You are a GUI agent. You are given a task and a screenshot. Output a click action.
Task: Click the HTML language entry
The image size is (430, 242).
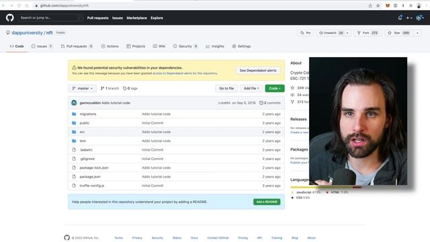pyautogui.click(x=337, y=192)
